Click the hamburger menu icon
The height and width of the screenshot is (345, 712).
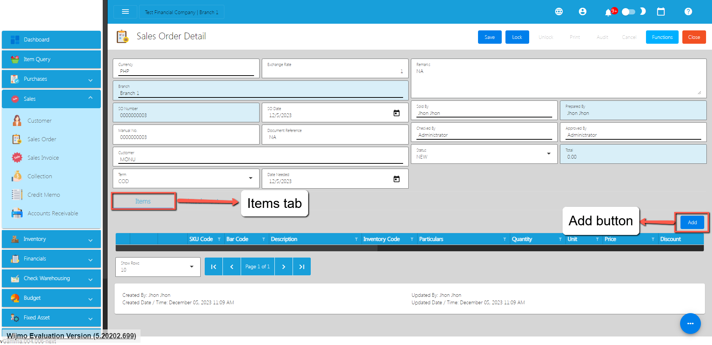click(x=125, y=12)
